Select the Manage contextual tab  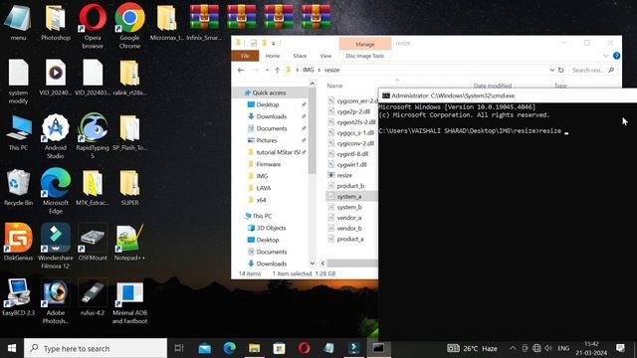tap(365, 44)
